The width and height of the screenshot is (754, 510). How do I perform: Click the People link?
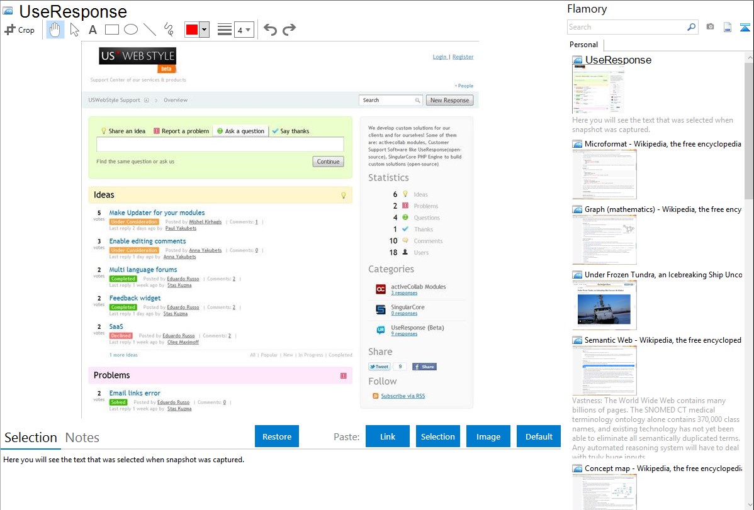tap(464, 86)
